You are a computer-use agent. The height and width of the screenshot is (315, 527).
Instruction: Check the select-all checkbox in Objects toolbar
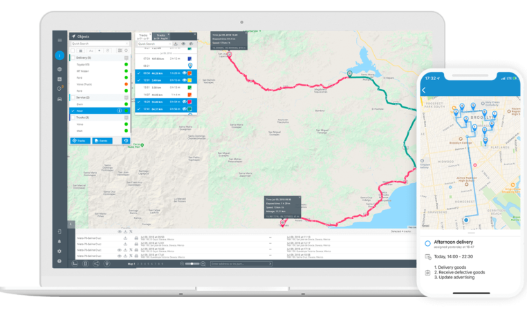[x=73, y=50]
